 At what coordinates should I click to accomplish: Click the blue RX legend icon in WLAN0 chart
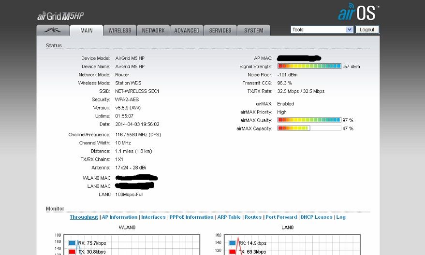tap(72, 243)
